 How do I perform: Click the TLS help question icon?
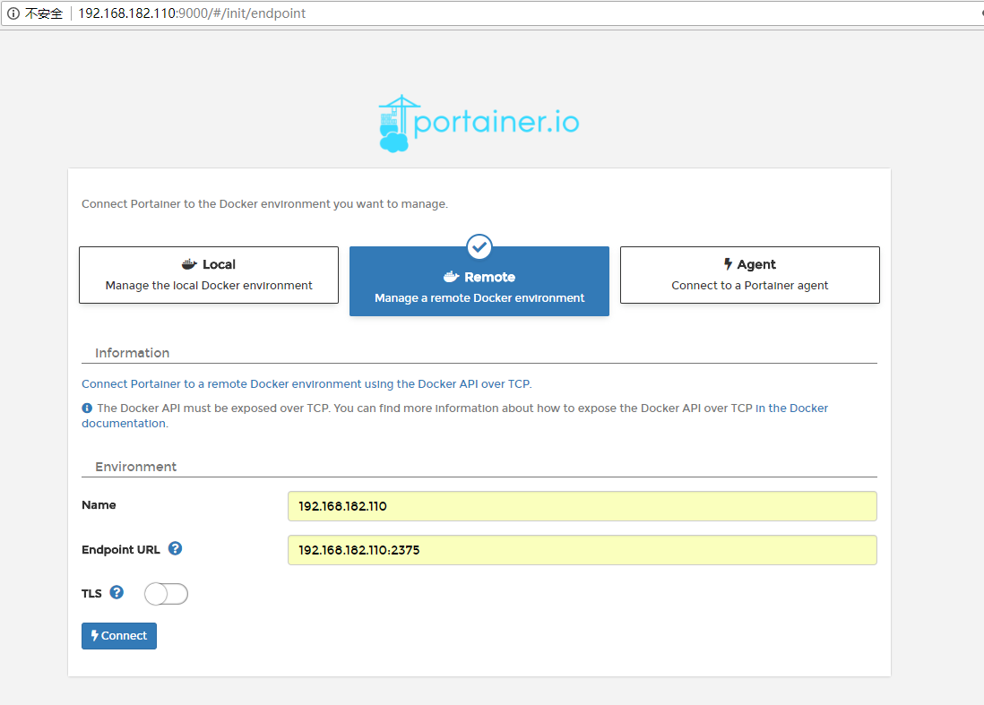coord(117,593)
